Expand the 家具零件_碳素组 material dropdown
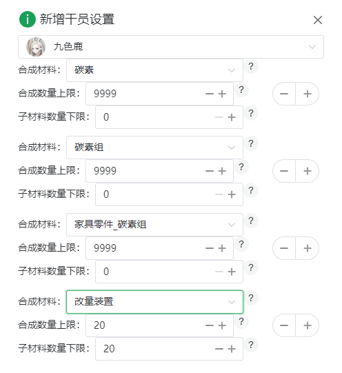Screen dimensions: 342x373 pyautogui.click(x=155, y=225)
